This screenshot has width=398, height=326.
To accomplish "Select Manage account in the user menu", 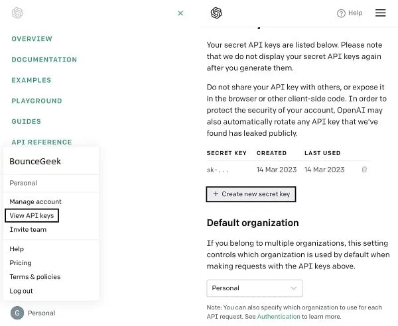I will pos(36,201).
